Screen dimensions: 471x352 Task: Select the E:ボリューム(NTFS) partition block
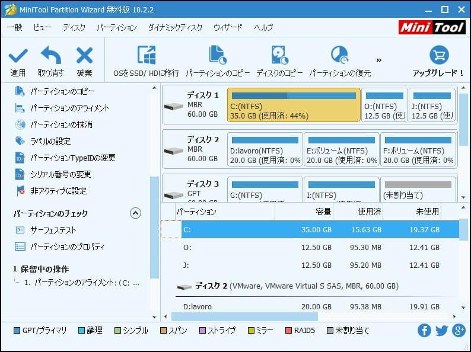342,149
